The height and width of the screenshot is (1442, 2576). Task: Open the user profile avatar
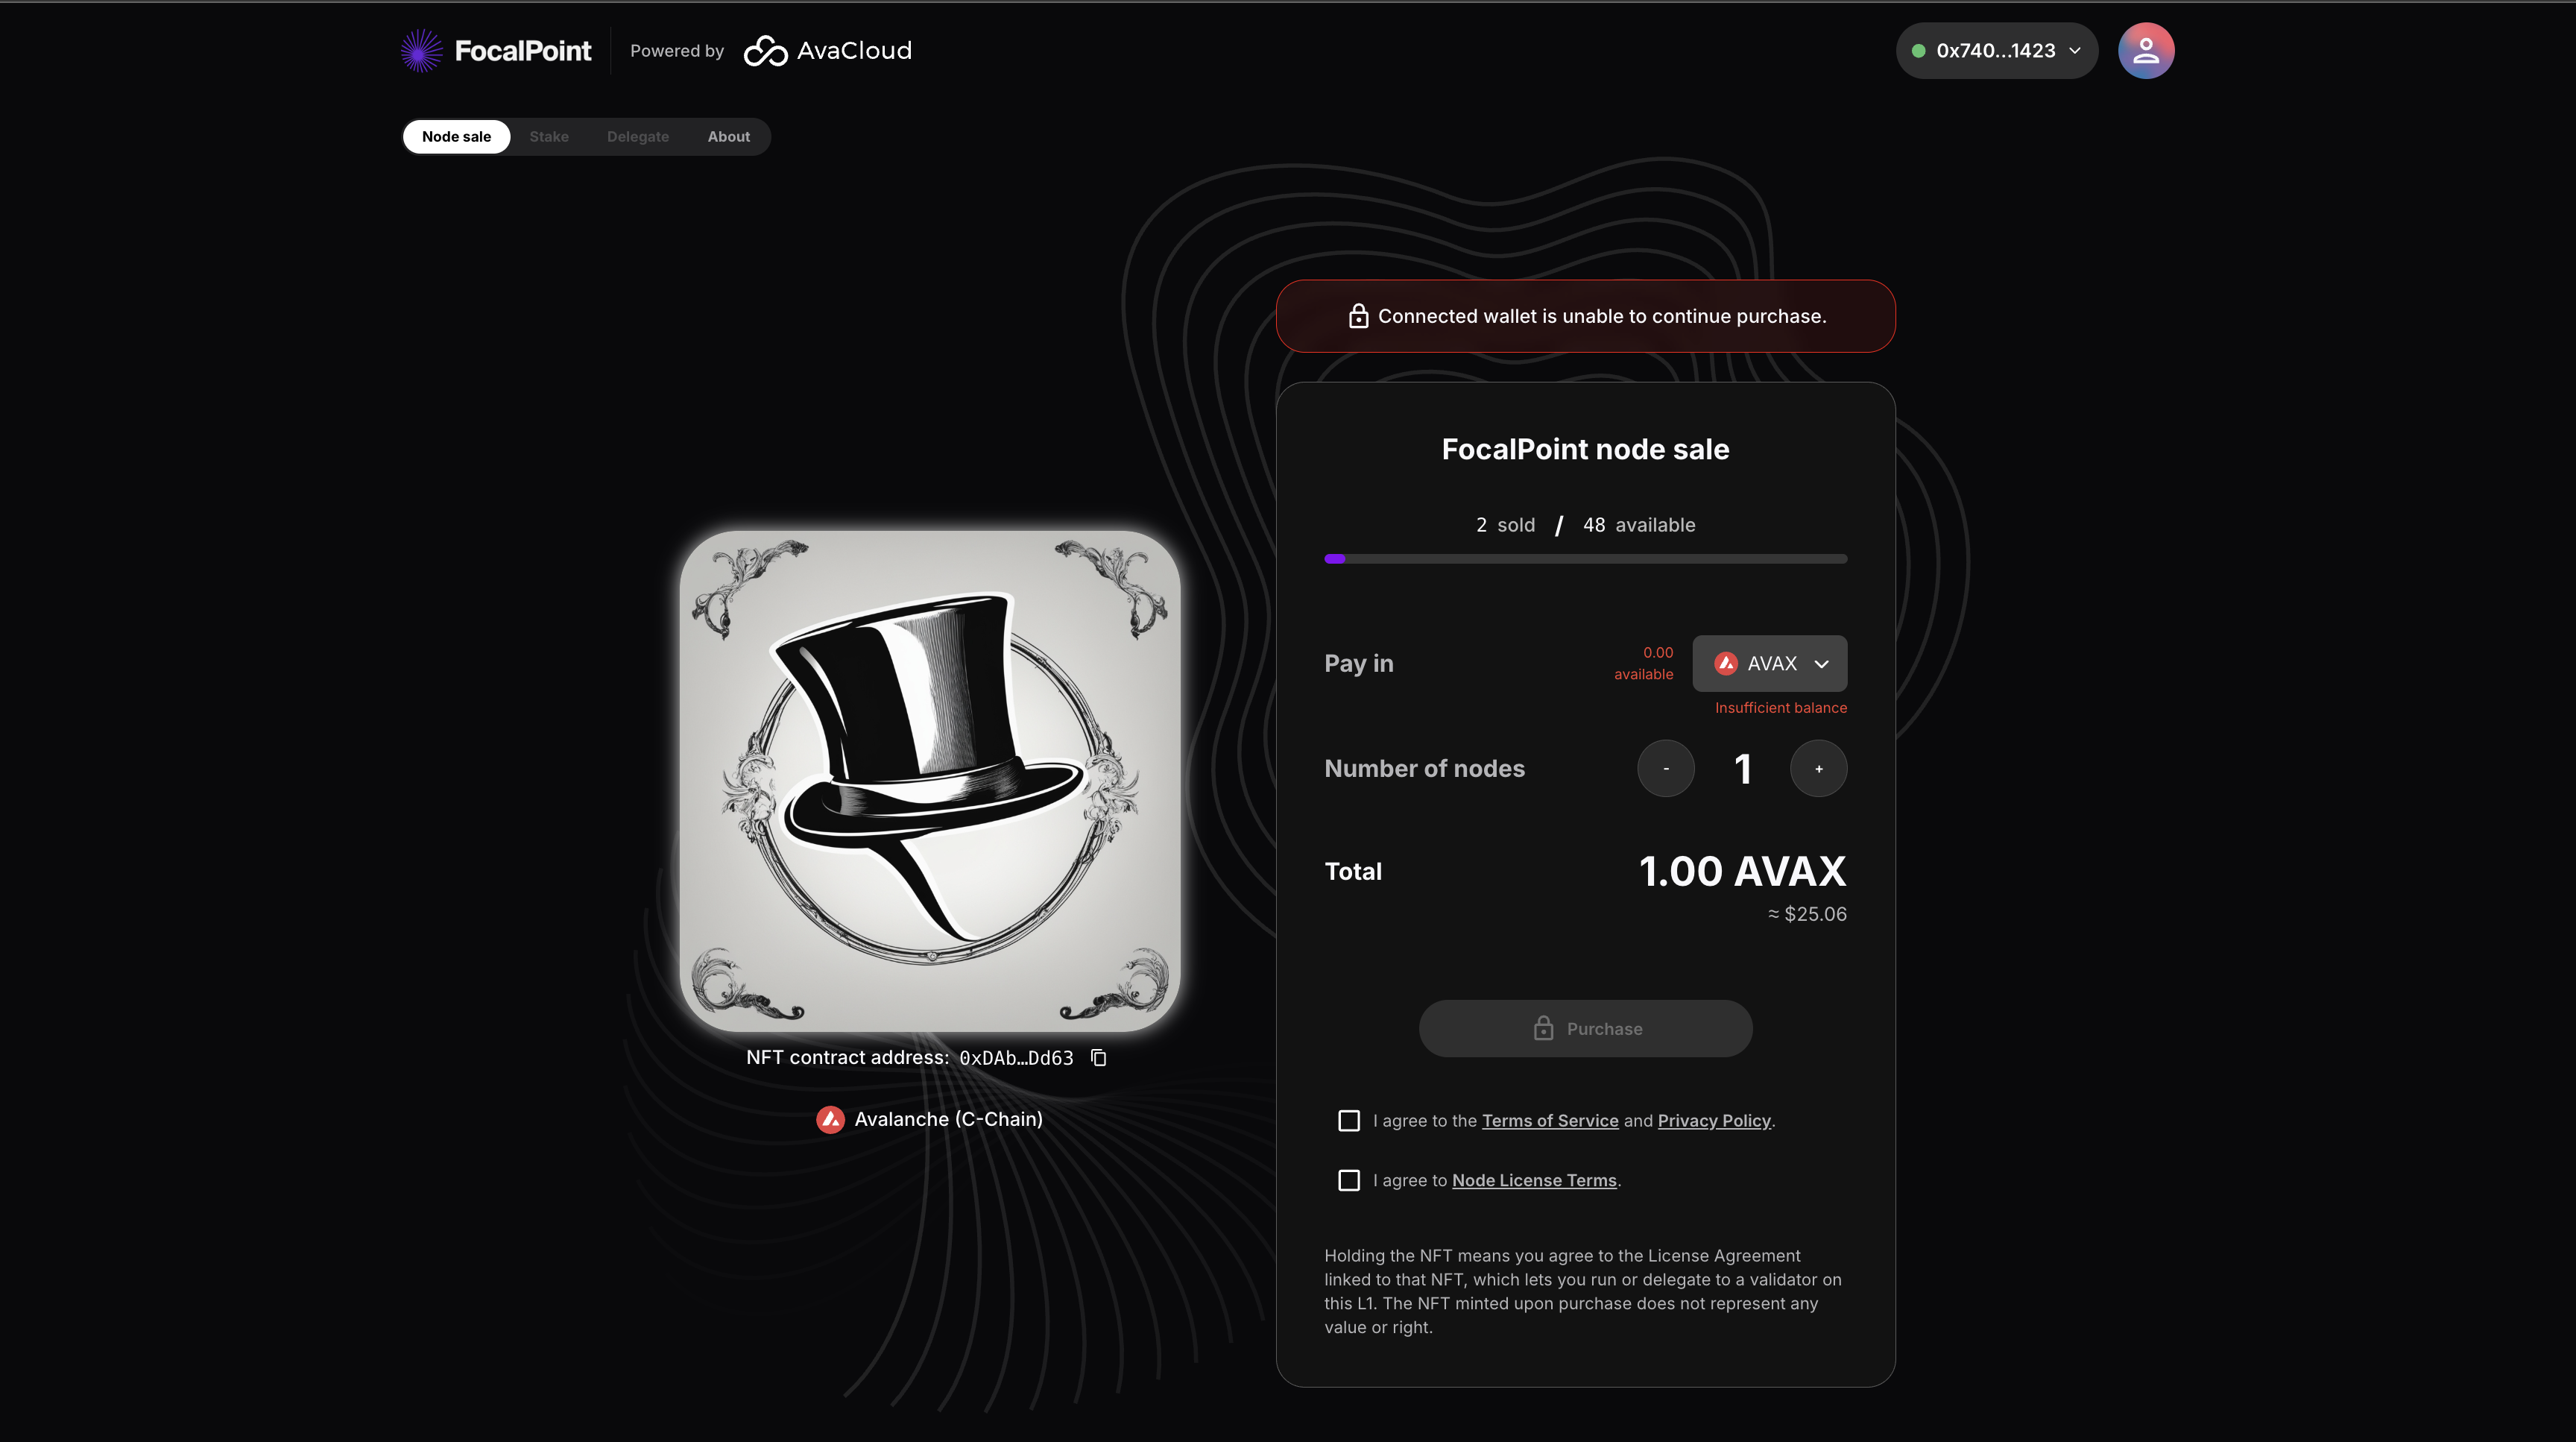(x=2145, y=51)
